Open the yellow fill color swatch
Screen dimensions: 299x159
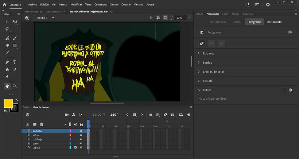[x=8, y=103]
